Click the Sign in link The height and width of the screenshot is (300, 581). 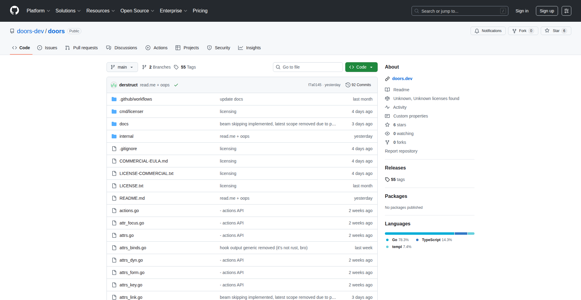pyautogui.click(x=522, y=11)
